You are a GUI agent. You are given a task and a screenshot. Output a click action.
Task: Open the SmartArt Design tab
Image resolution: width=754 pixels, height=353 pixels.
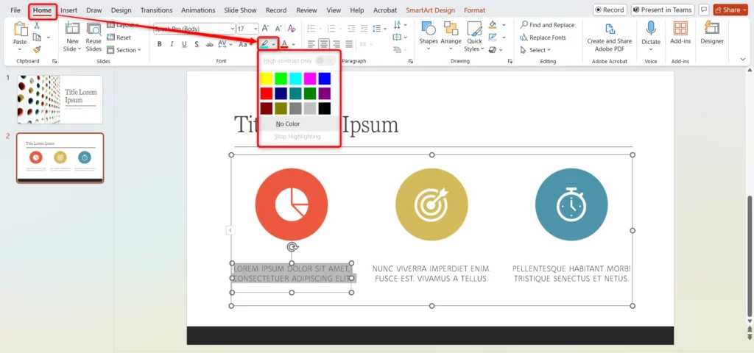[x=430, y=10]
